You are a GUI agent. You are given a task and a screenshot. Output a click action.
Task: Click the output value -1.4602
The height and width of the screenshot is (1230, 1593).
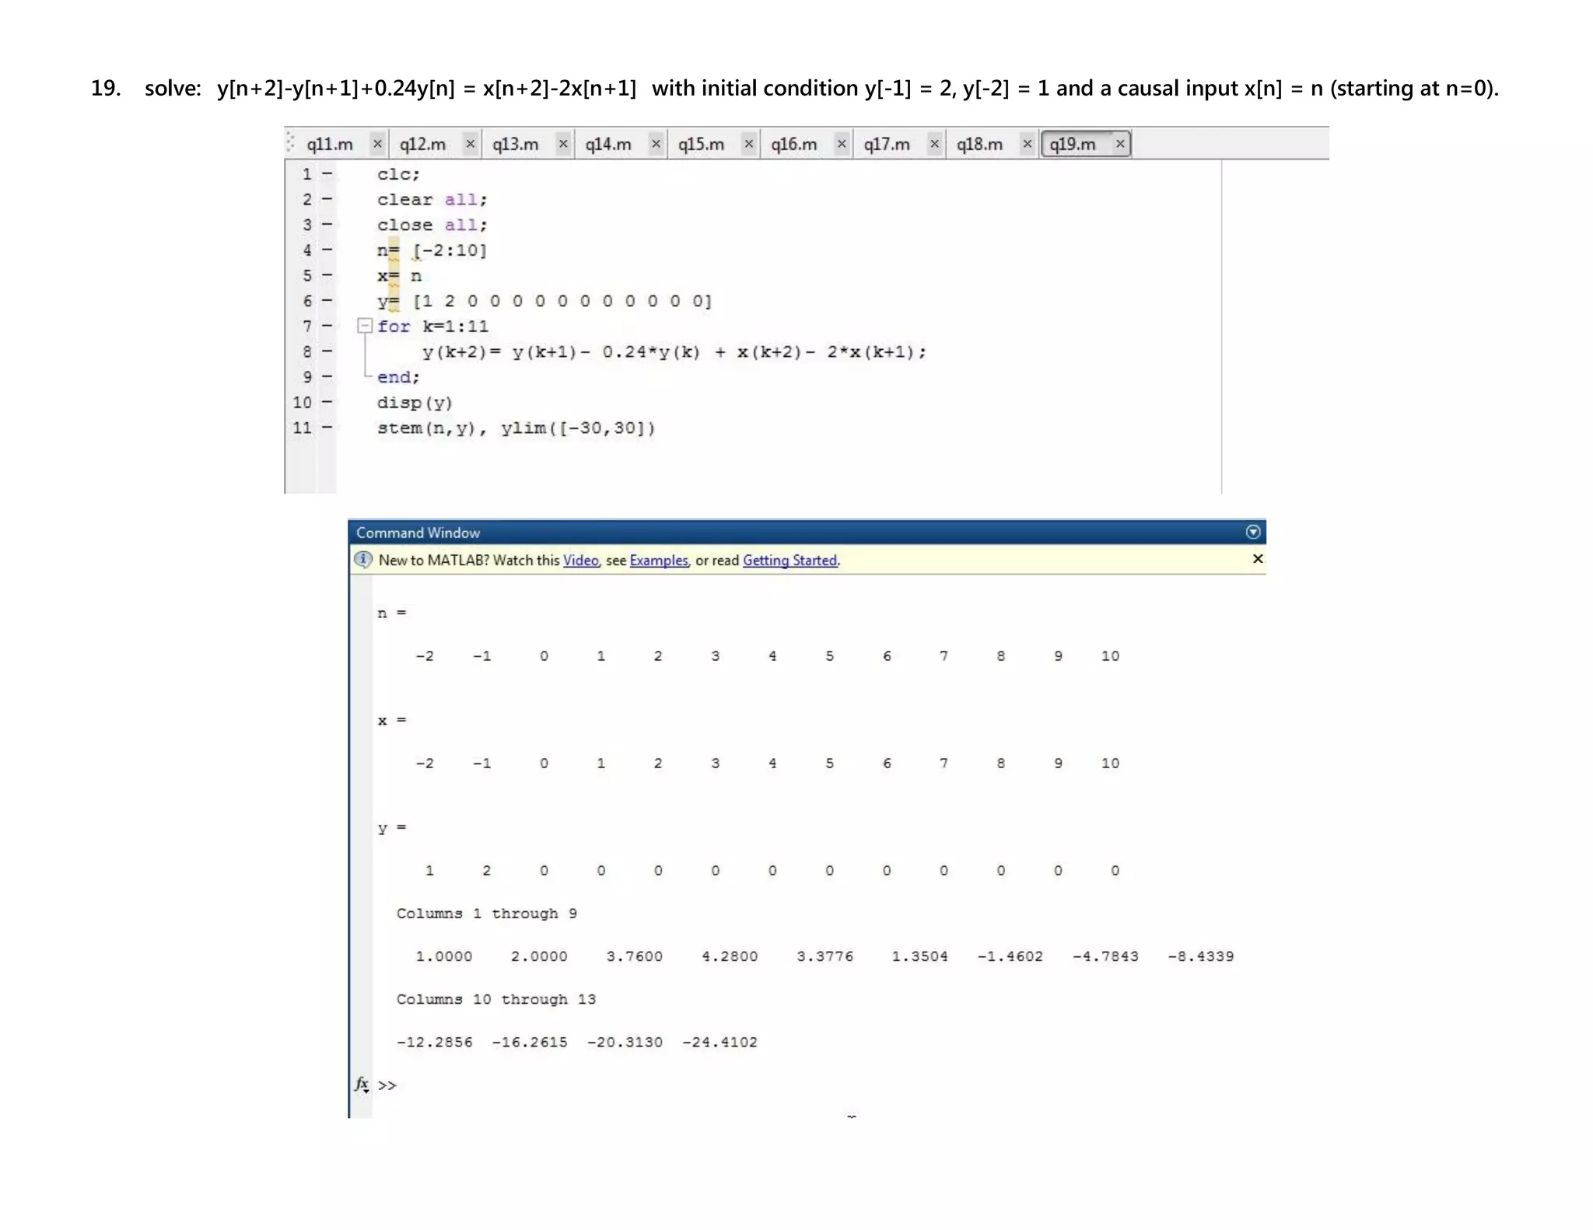point(1010,956)
